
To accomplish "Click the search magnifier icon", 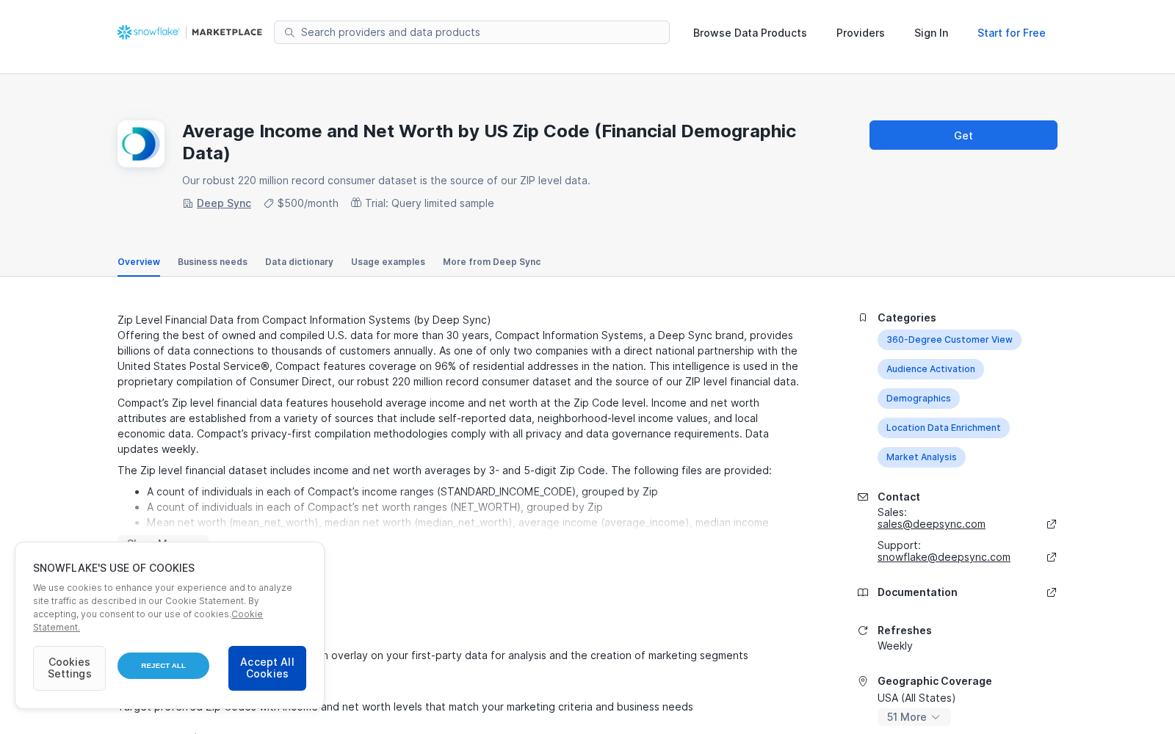I will [x=289, y=32].
